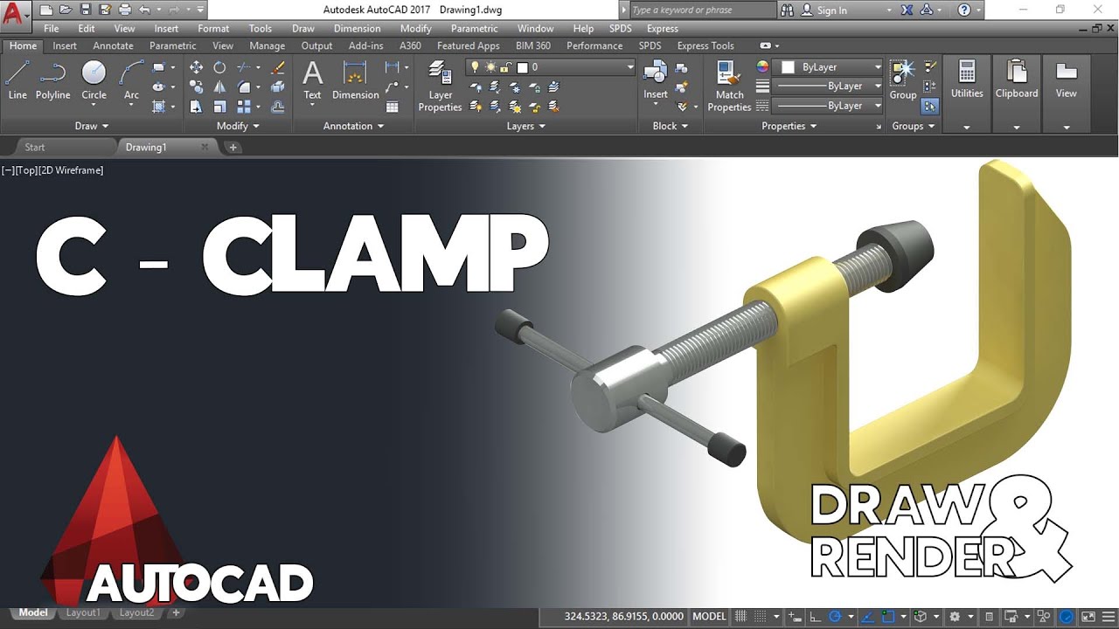Viewport: 1119px width, 629px height.
Task: Toggle the drawing grid display
Action: tap(741, 617)
